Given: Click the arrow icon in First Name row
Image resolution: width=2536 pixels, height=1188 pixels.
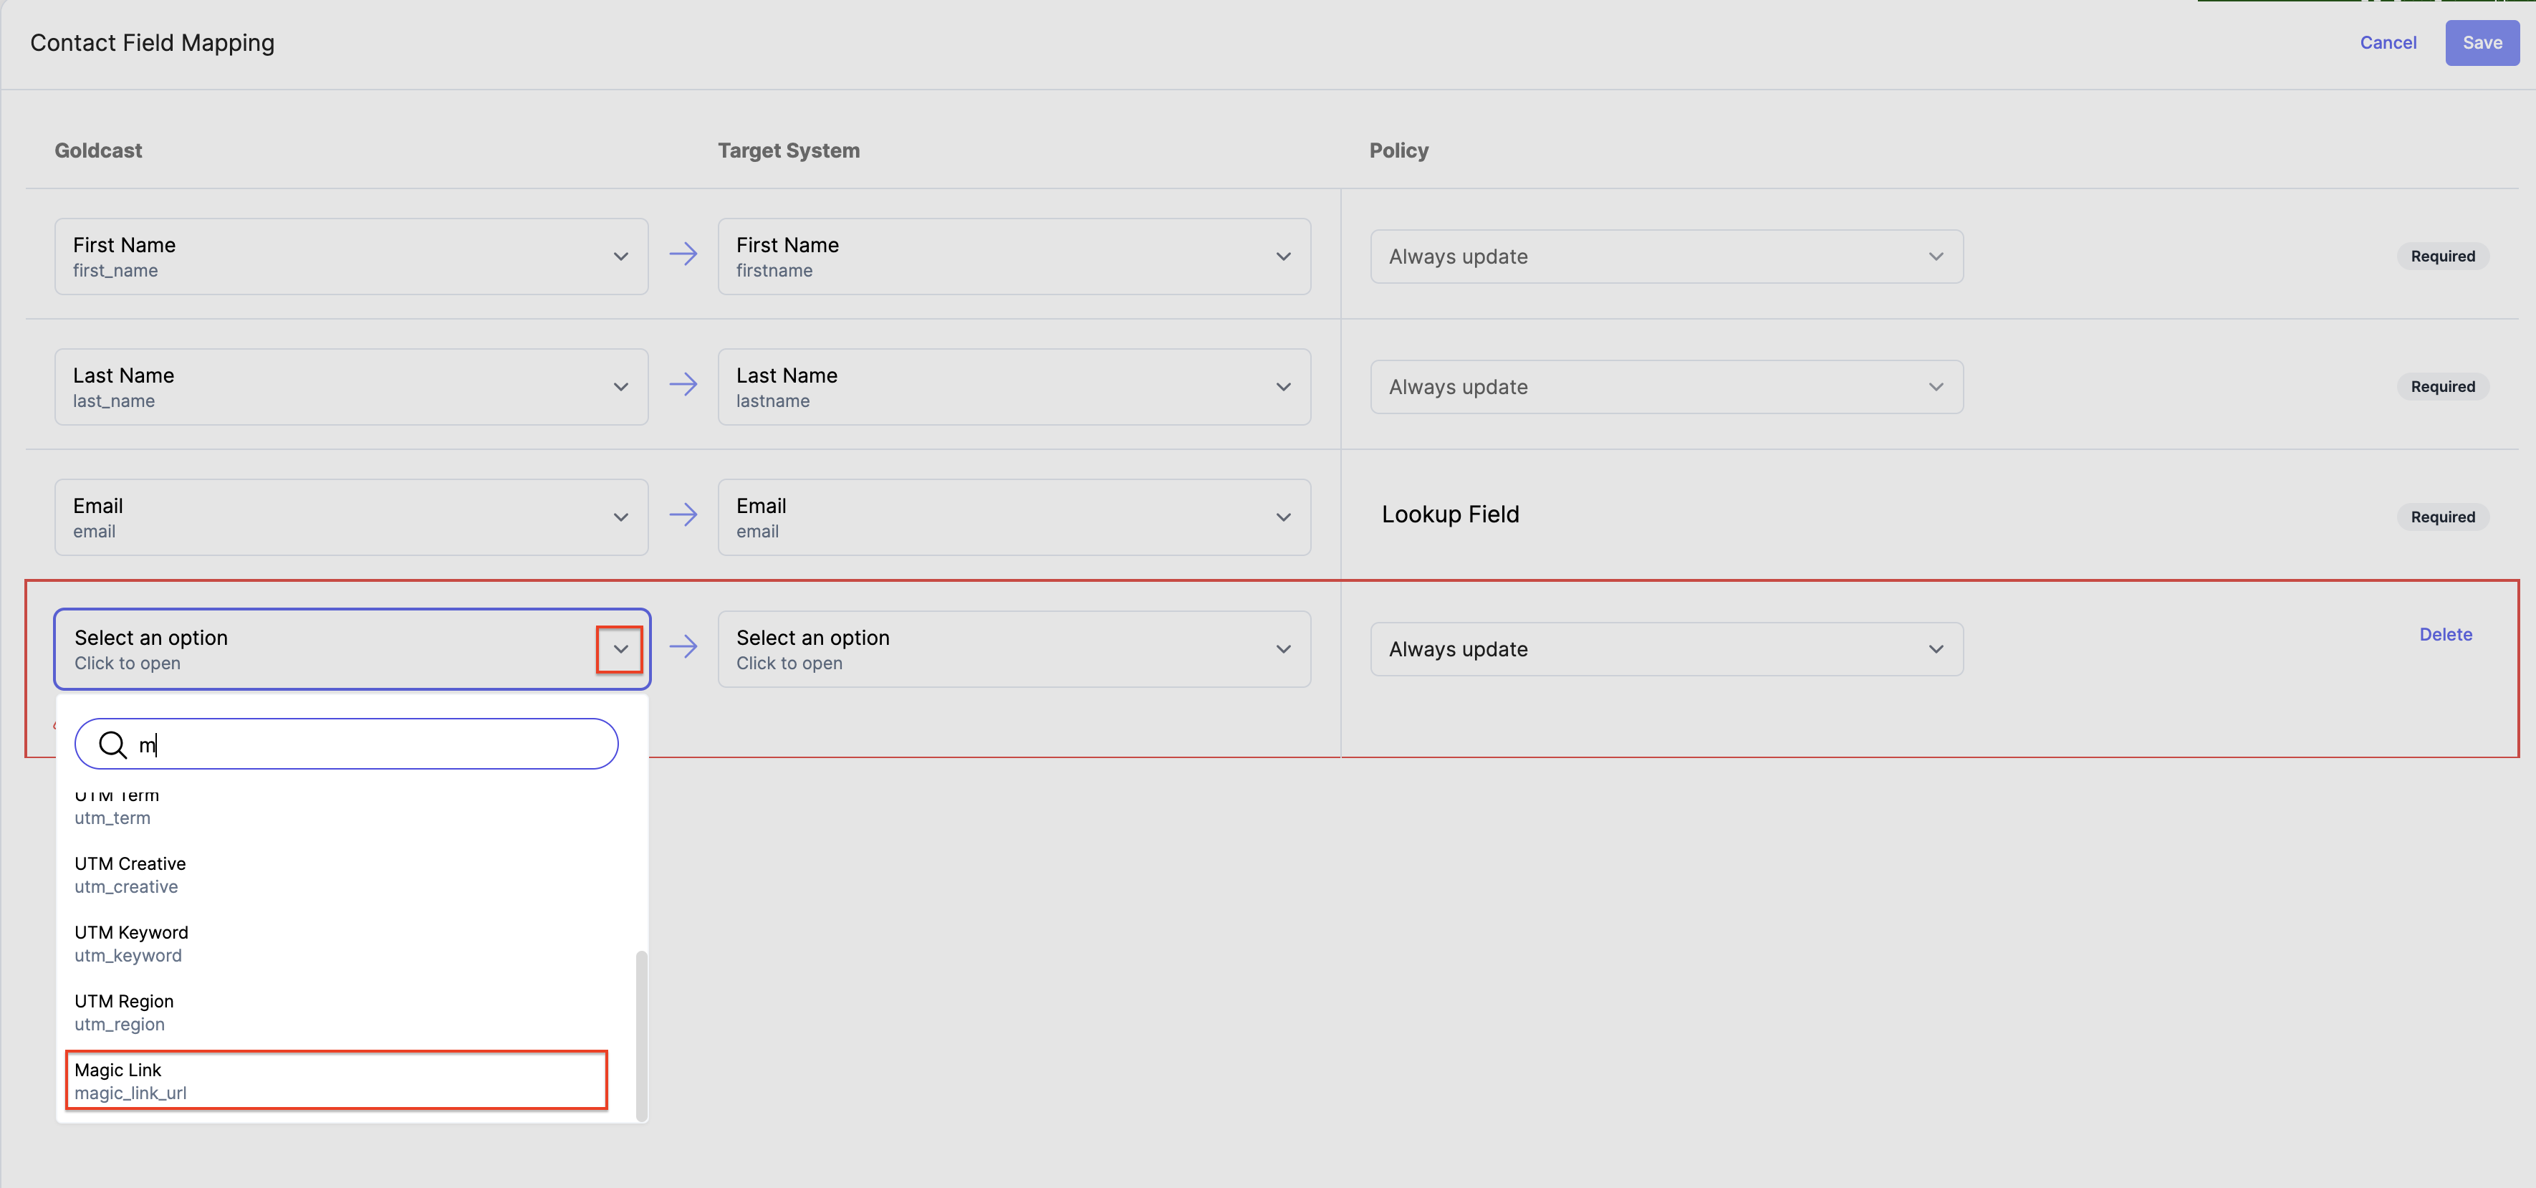Looking at the screenshot, I should [x=683, y=254].
